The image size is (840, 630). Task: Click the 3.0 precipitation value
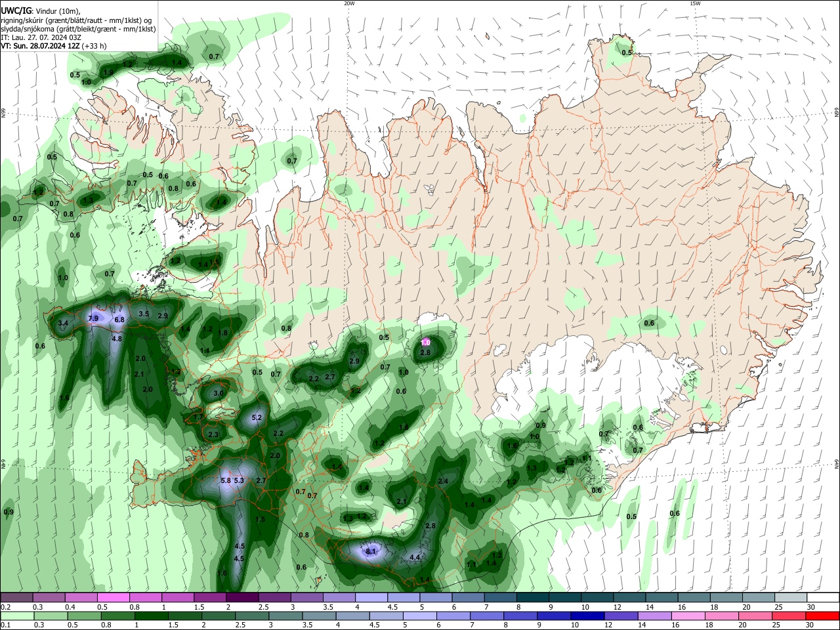(x=219, y=393)
